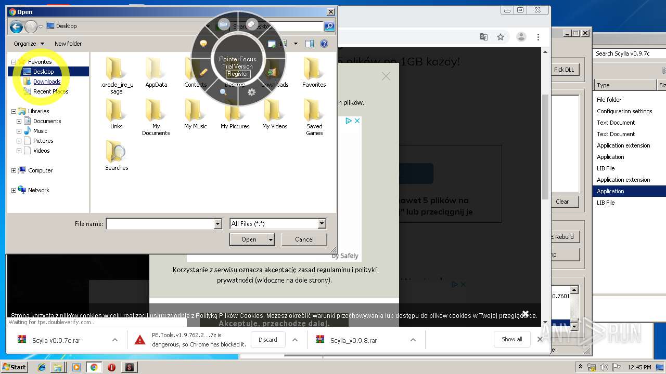Go back in Open dialog
The height and width of the screenshot is (374, 666).
click(16, 26)
